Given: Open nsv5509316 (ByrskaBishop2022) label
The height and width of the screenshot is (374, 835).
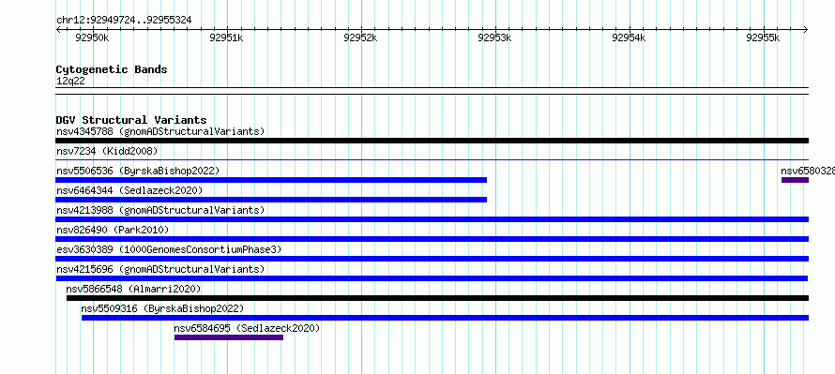Looking at the screenshot, I should (x=162, y=308).
